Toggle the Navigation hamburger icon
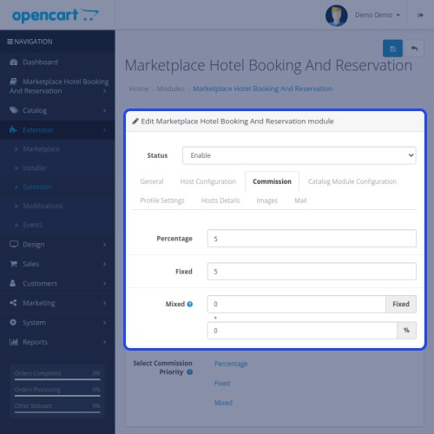Viewport: 434px width, 434px height. point(10,42)
